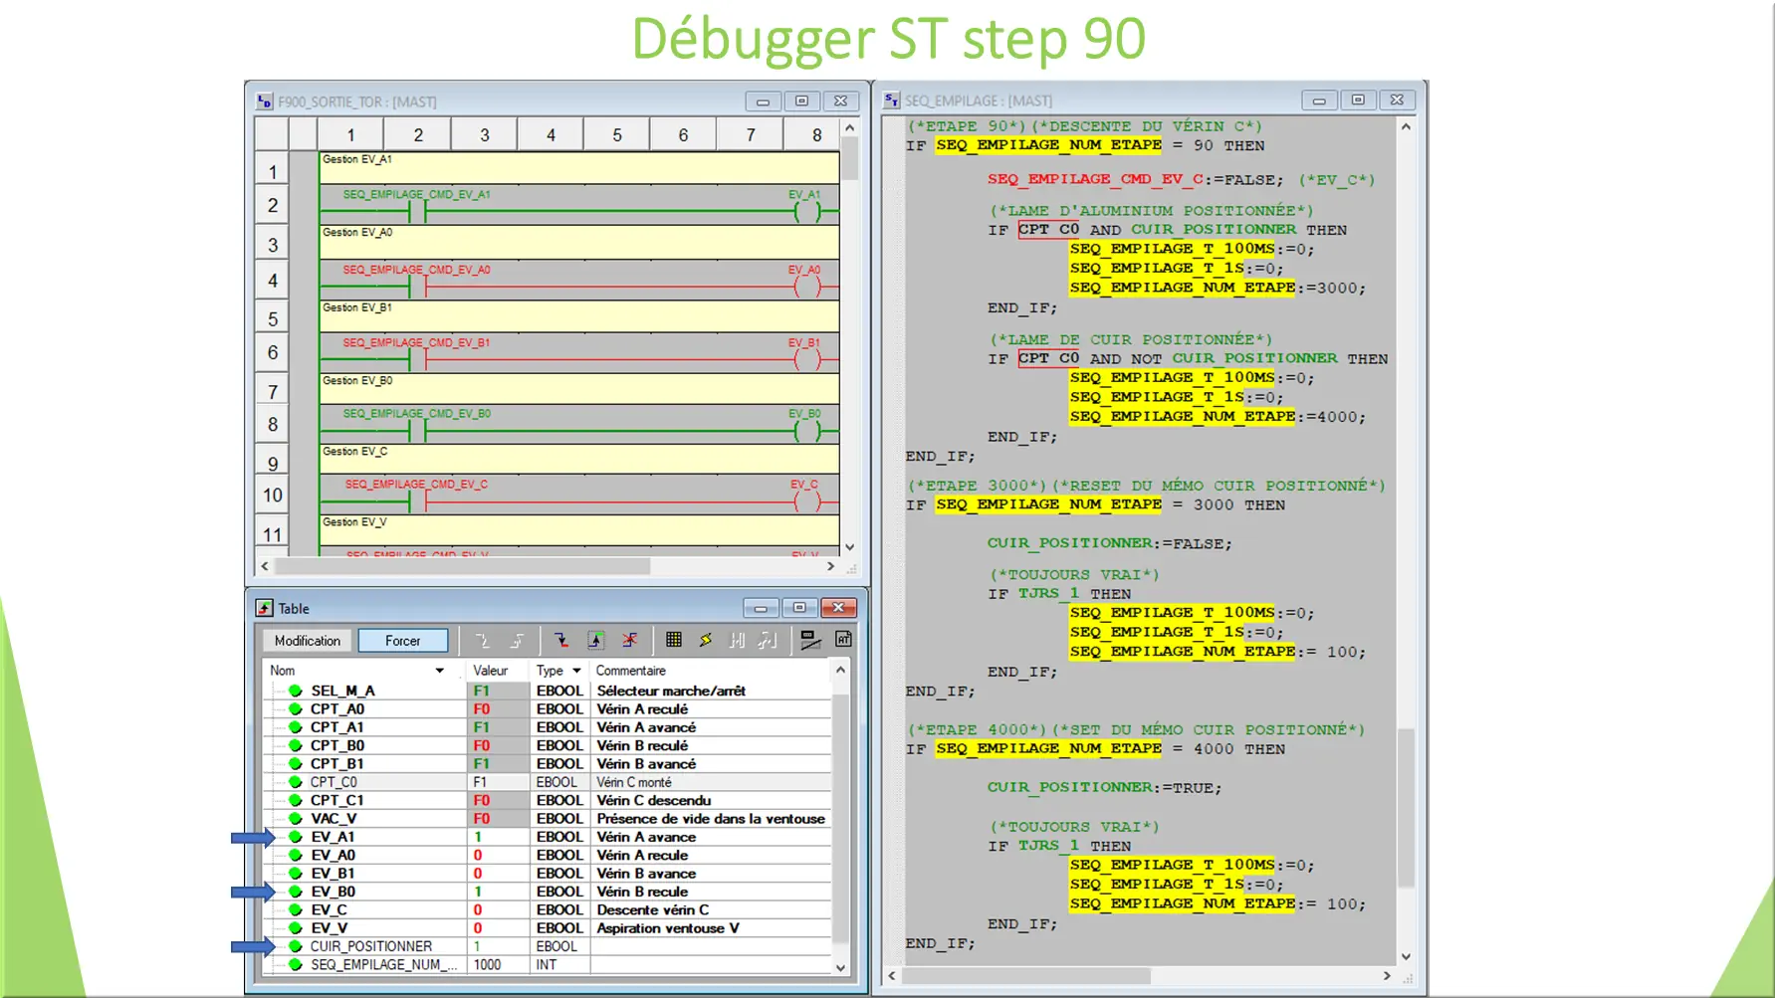Toggle the CUIR_POSITIONNER status light
The height and width of the screenshot is (998, 1775).
pyautogui.click(x=295, y=945)
